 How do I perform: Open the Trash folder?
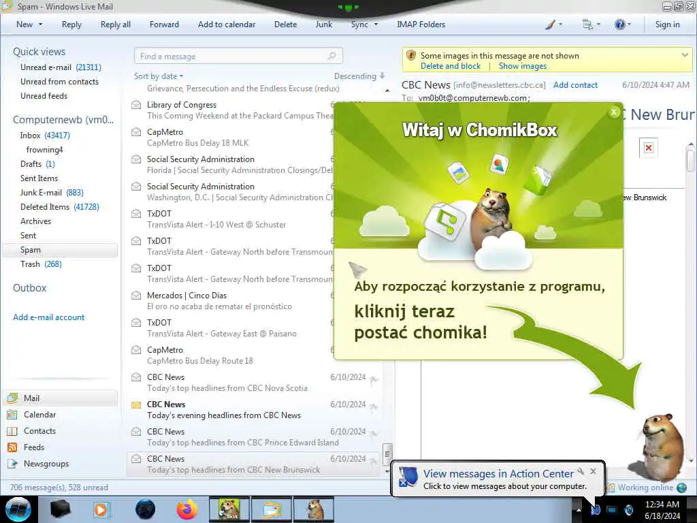[x=41, y=264]
